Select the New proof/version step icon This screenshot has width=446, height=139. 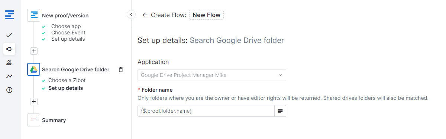pyautogui.click(x=33, y=16)
